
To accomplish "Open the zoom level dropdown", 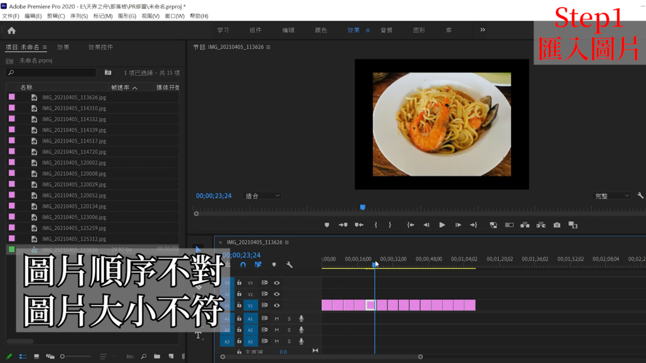I will point(262,196).
